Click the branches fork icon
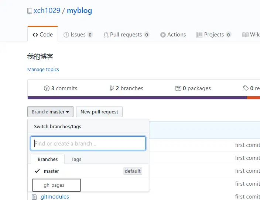 [x=112, y=88]
